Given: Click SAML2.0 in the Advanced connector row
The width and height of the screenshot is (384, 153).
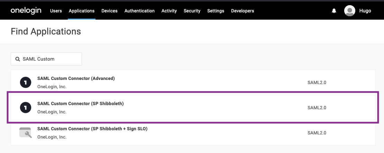Looking at the screenshot, I should pyautogui.click(x=317, y=82).
